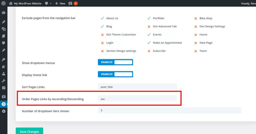Open Appearance brush icon in sidebar
The image size is (256, 134).
pos(4,59)
